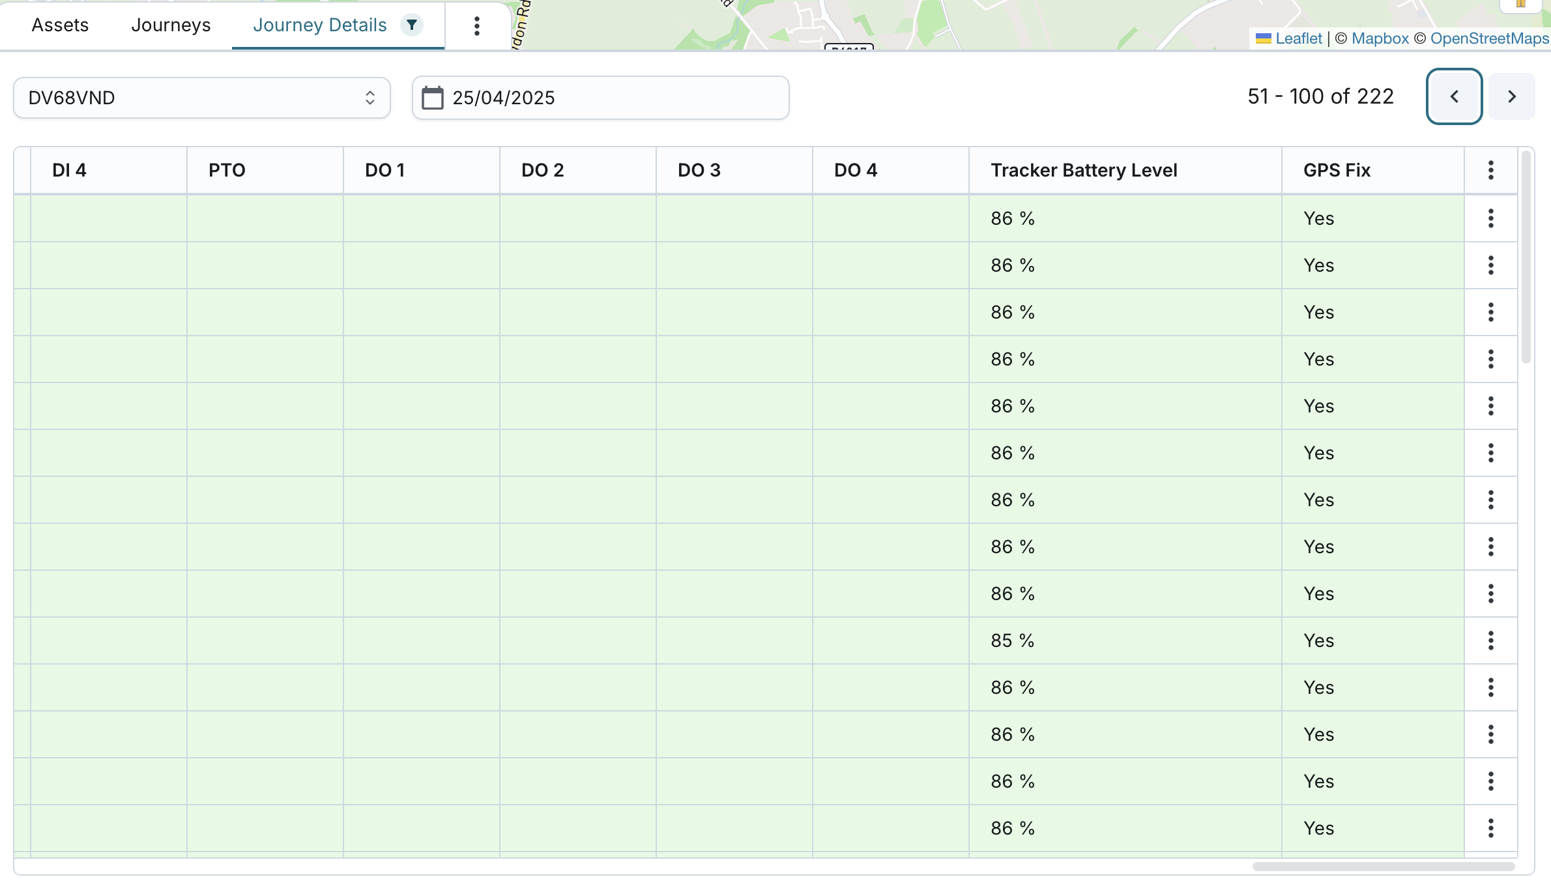Expand the DV68VND asset dropdown

[x=201, y=98]
